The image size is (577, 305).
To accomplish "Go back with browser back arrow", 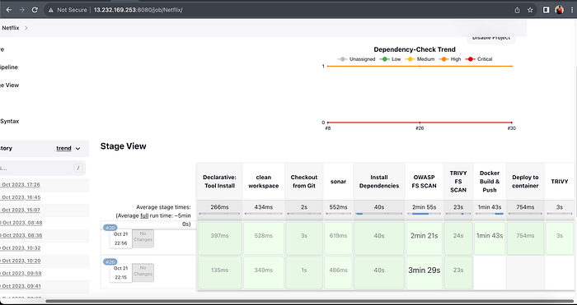I will tap(9, 10).
